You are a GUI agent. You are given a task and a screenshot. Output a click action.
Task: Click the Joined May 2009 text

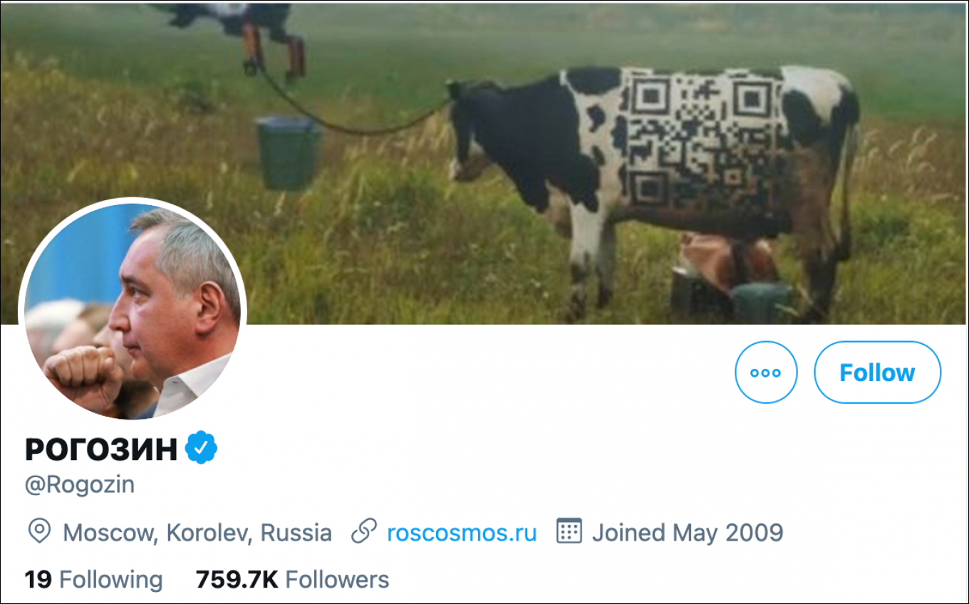click(x=687, y=533)
